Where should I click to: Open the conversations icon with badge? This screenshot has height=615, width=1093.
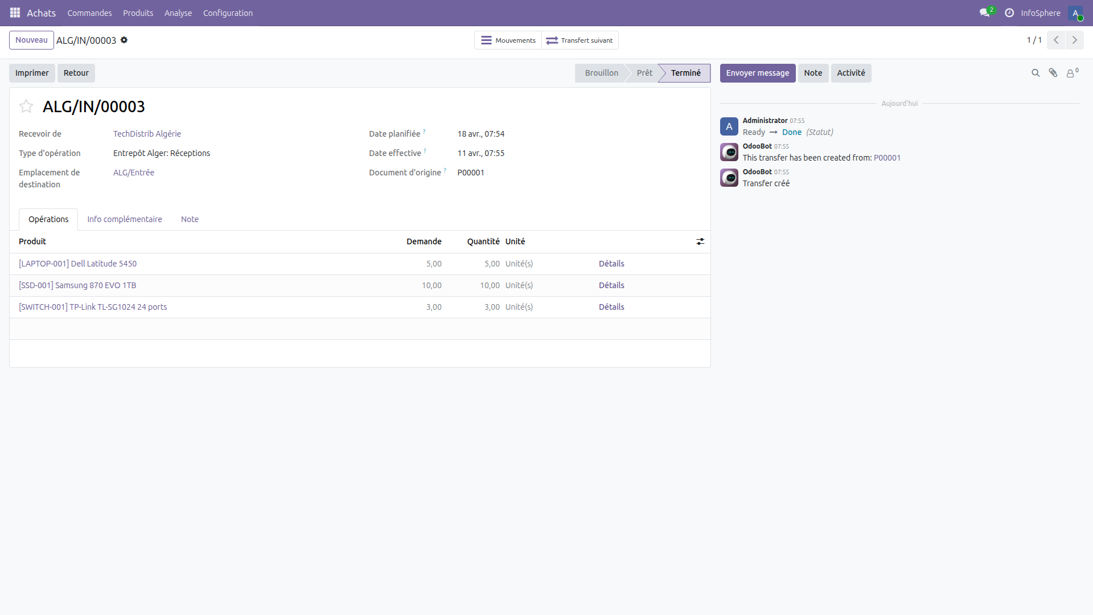click(x=985, y=13)
